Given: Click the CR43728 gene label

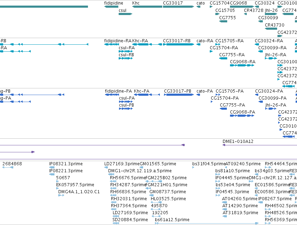Looking at the screenshot, I should tap(254, 10).
